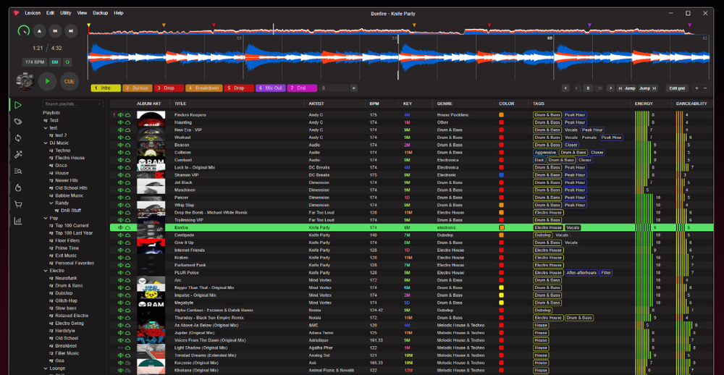The height and width of the screenshot is (375, 724).
Task: Trigger cue 4 Breakdown
Action: 203,88
